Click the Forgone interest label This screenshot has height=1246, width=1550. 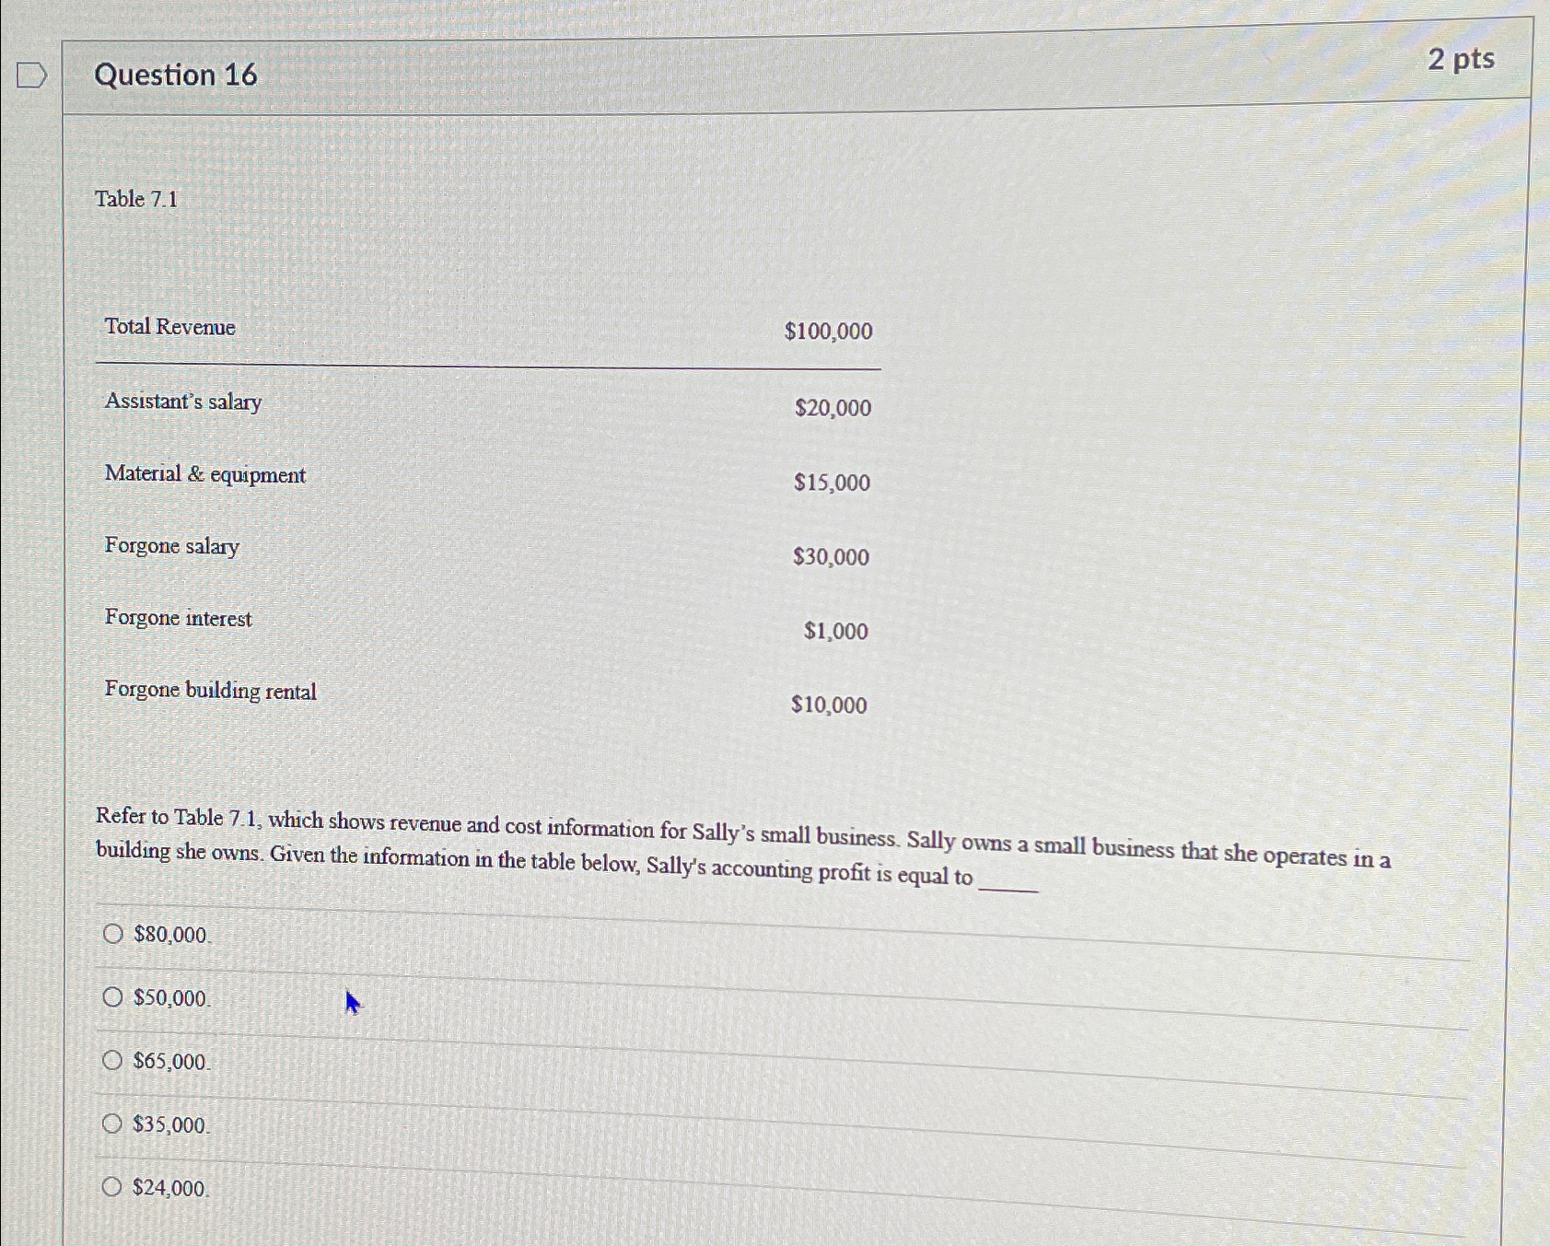[x=178, y=618]
